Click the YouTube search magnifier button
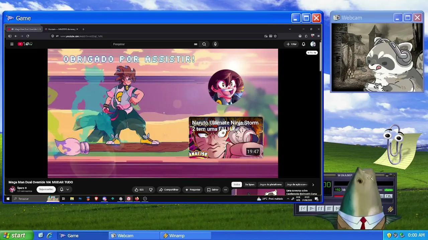Screen dimensions: 428x240 pyautogui.click(x=204, y=44)
